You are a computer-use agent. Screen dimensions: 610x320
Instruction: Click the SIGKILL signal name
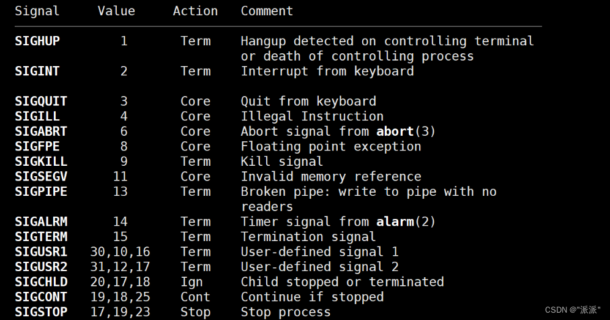point(41,162)
